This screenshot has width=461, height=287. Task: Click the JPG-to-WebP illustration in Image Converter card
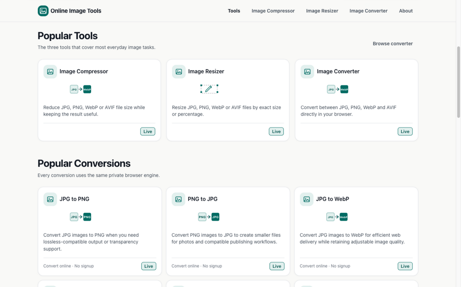[x=338, y=89]
